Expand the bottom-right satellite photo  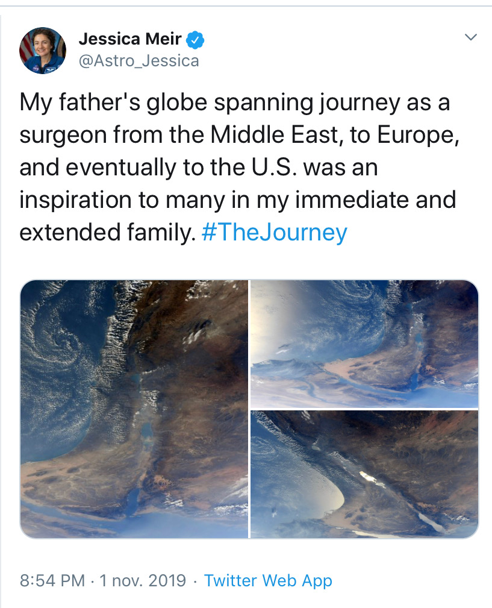364,474
